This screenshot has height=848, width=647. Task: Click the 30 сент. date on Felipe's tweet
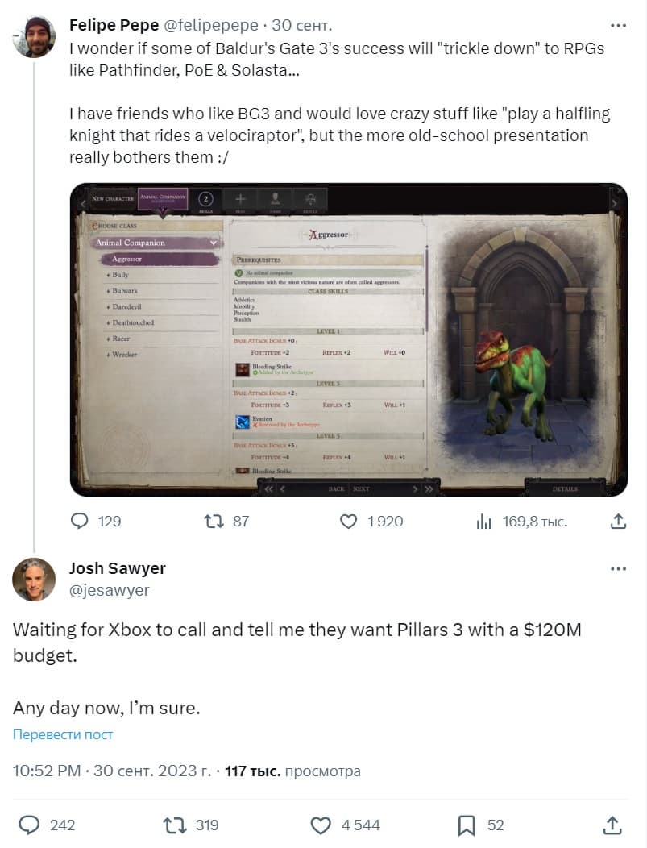[302, 26]
